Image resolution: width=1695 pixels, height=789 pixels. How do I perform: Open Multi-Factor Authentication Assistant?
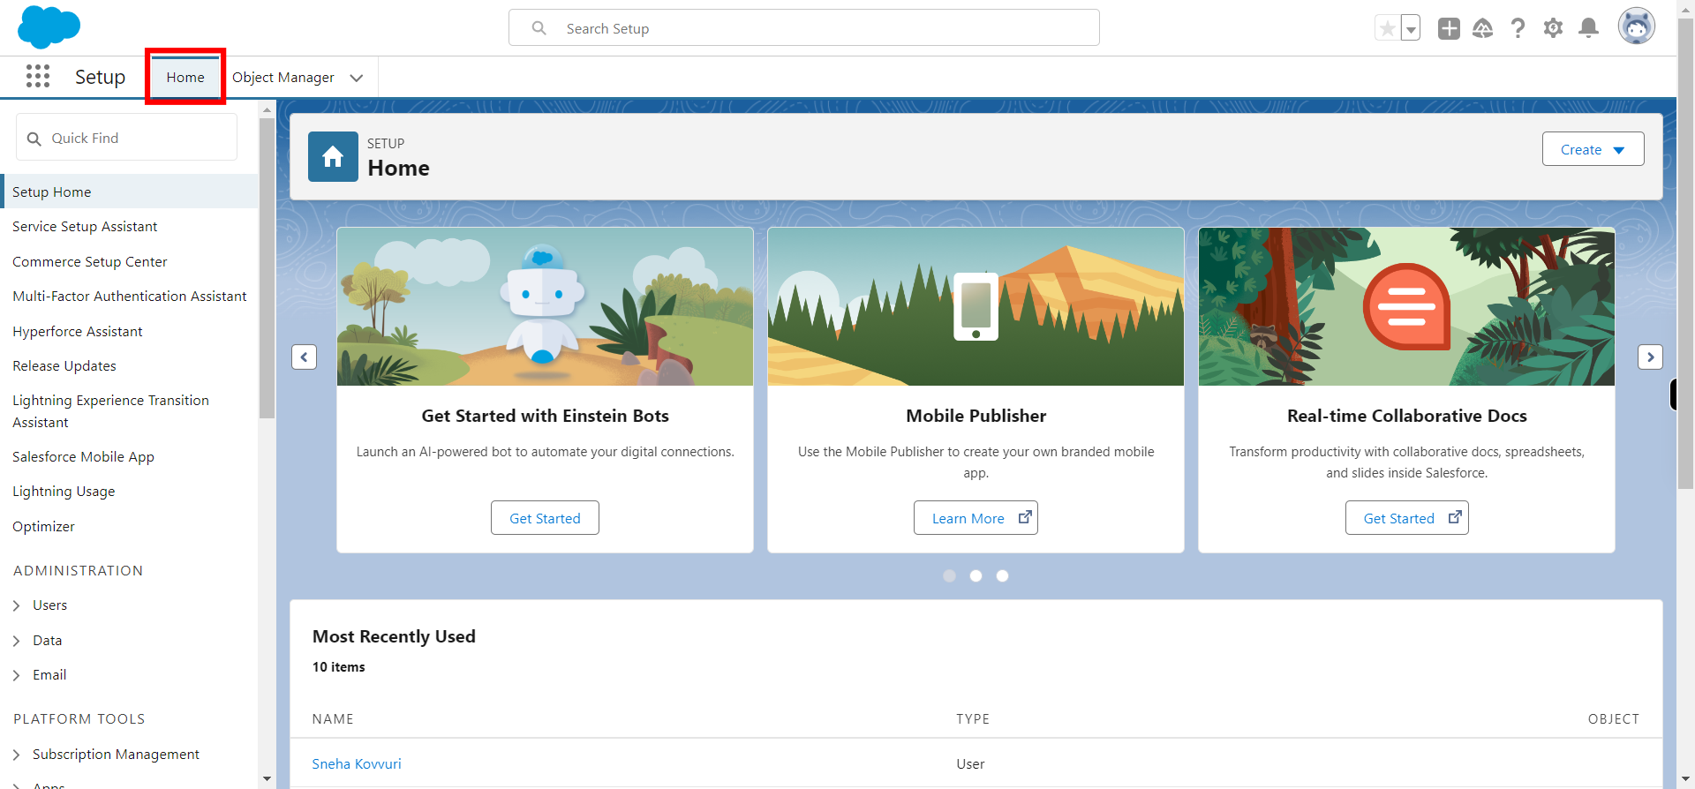[130, 297]
